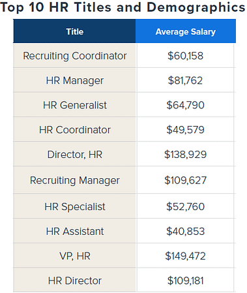Select the Recruiting Manager title cell

click(74, 180)
